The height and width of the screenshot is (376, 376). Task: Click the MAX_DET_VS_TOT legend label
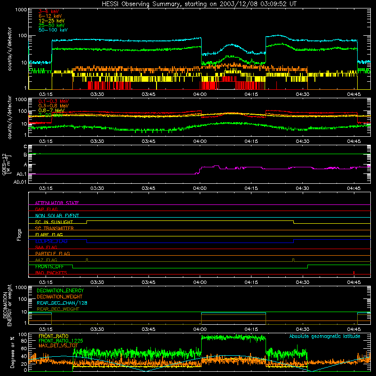58,345
